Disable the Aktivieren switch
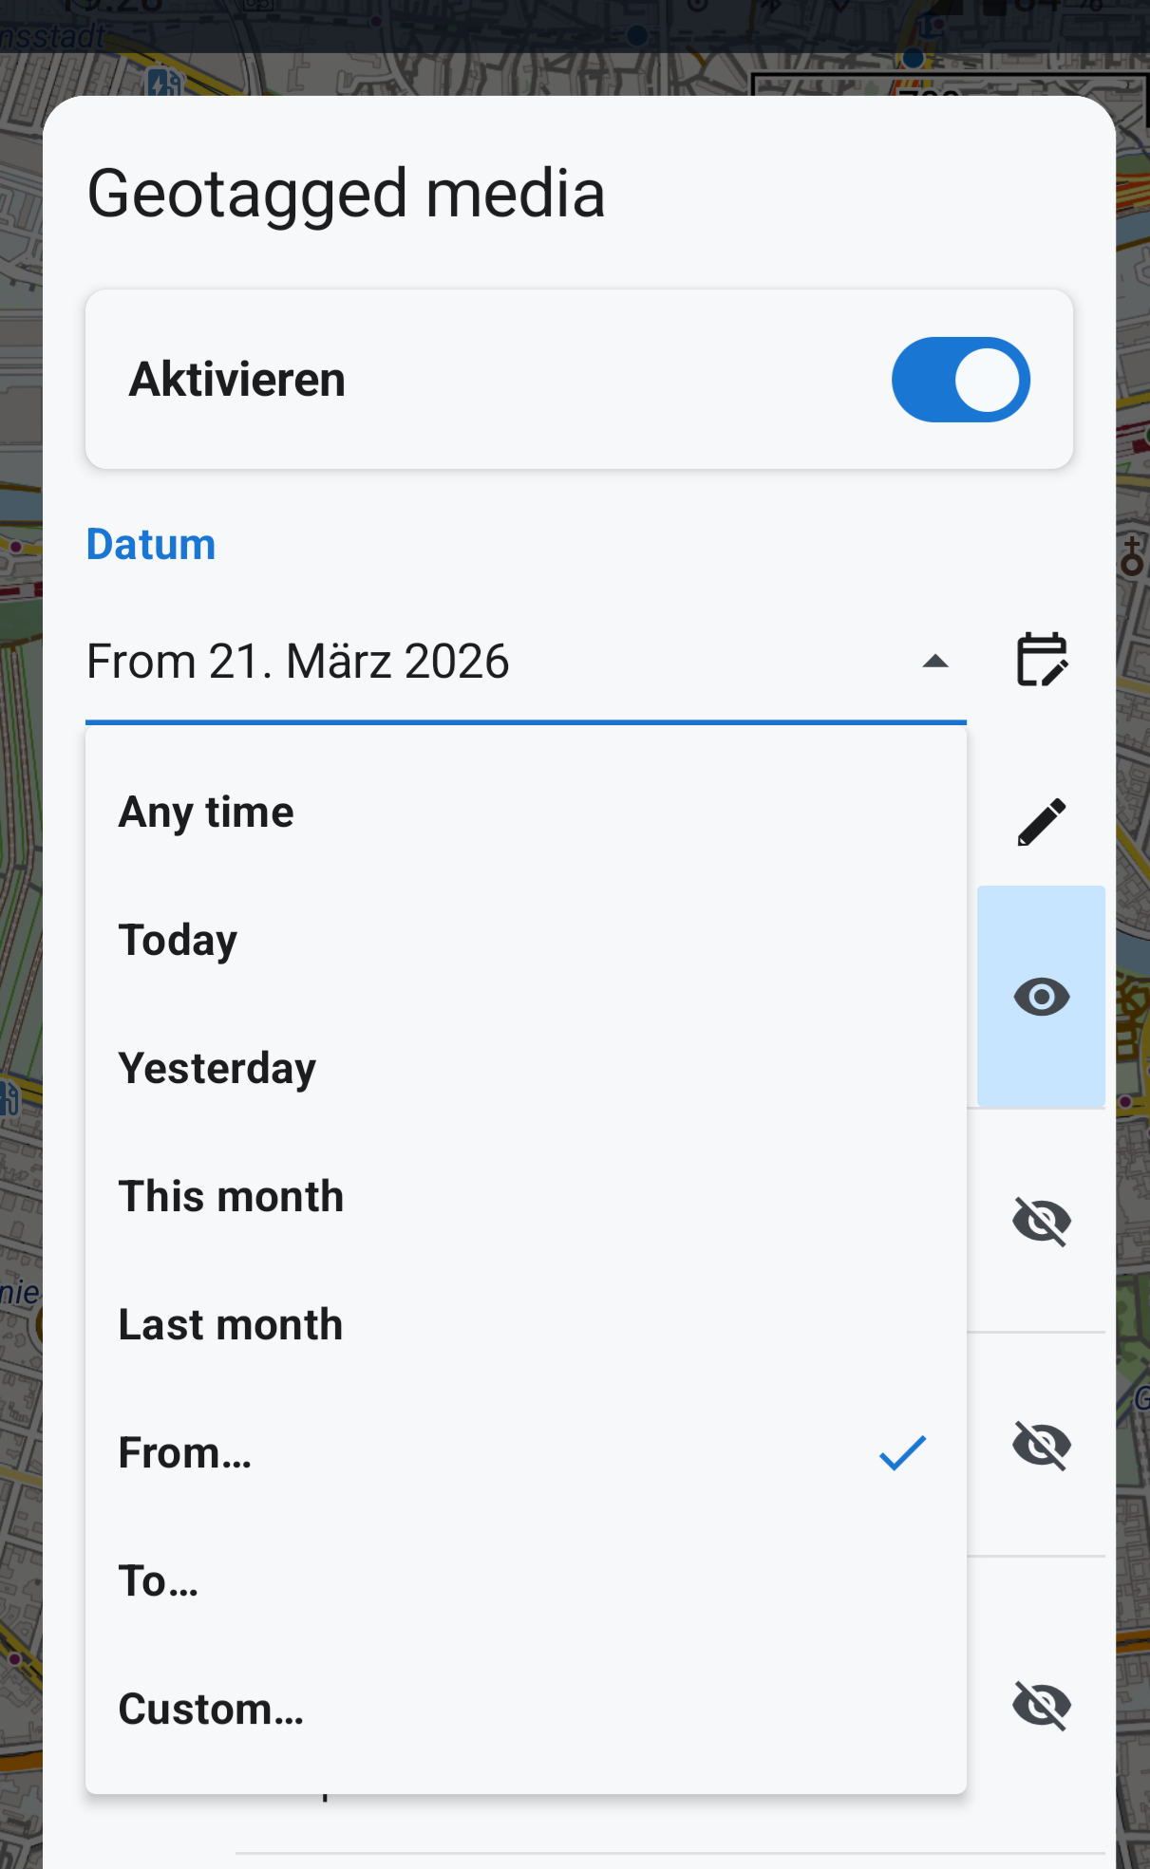 click(x=960, y=380)
